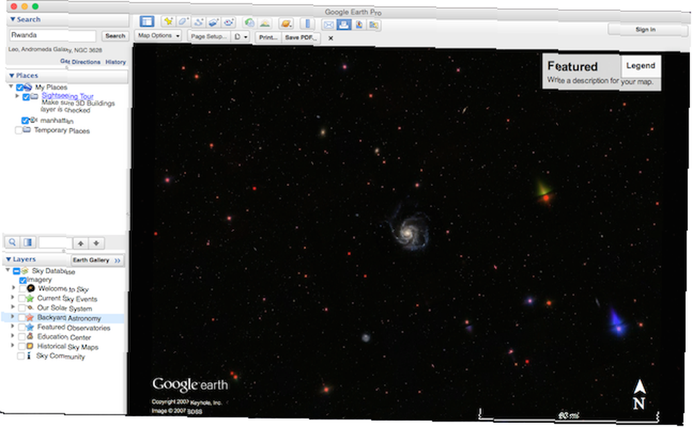Image resolution: width=692 pixels, height=427 pixels.
Task: Click the Sky Database layers icon
Action: pos(25,271)
